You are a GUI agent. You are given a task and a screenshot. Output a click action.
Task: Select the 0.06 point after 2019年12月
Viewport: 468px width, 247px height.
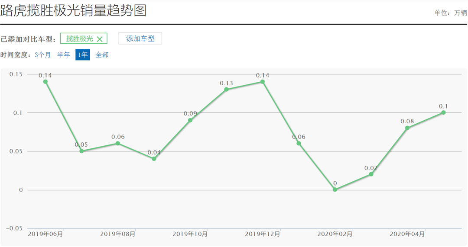point(299,143)
